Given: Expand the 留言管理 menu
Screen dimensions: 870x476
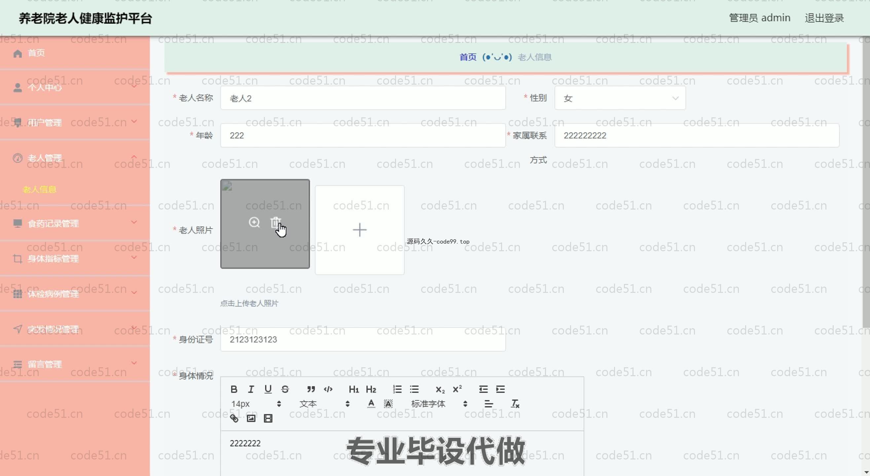Looking at the screenshot, I should [134, 363].
